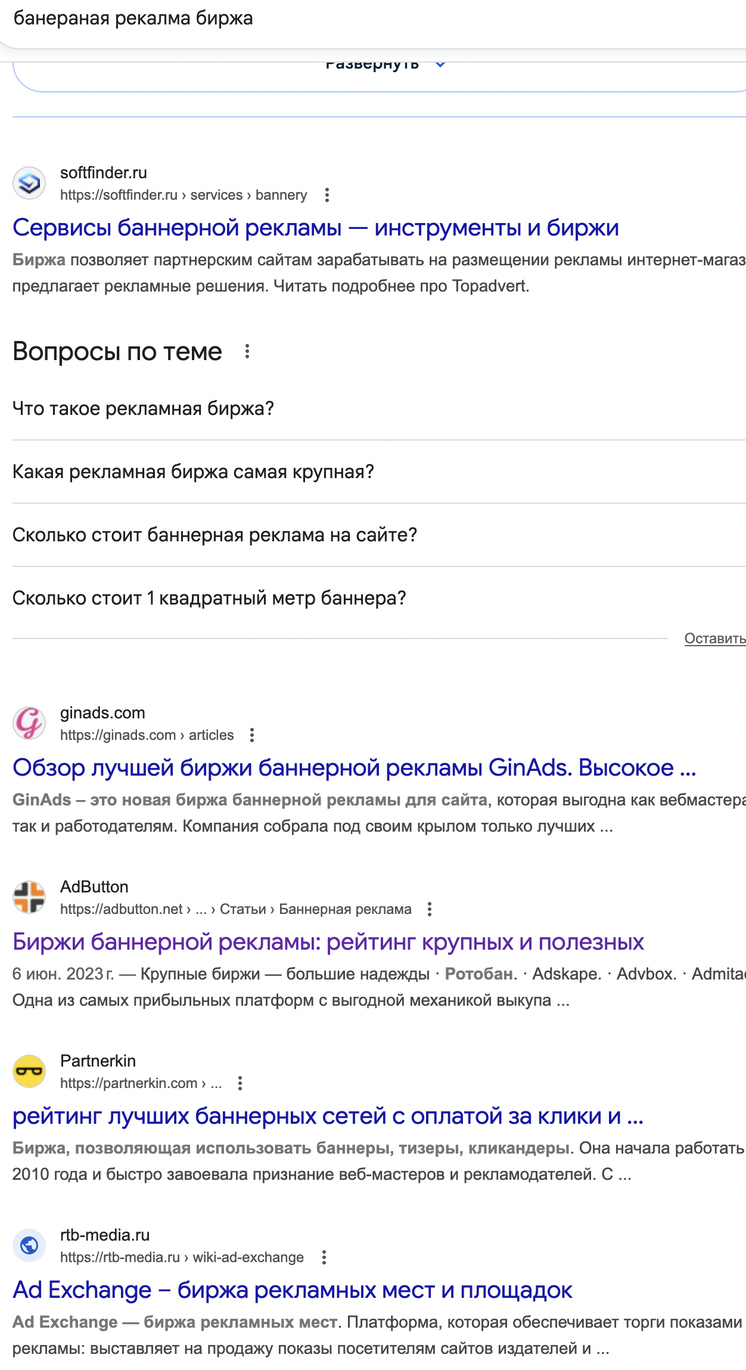Click the rtb-media.ru globe favicon
The image size is (746, 1370).
(x=29, y=1245)
